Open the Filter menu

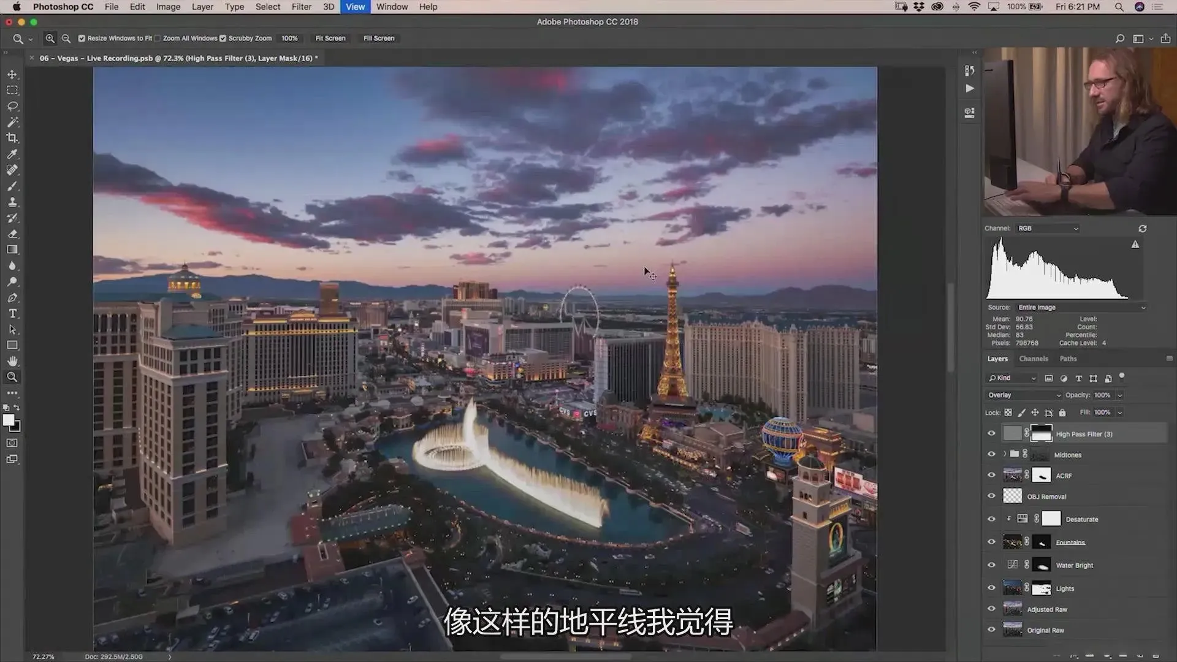pos(301,7)
